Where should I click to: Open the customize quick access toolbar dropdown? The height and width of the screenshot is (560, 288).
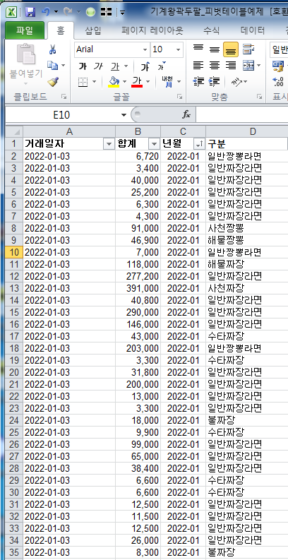point(123,13)
